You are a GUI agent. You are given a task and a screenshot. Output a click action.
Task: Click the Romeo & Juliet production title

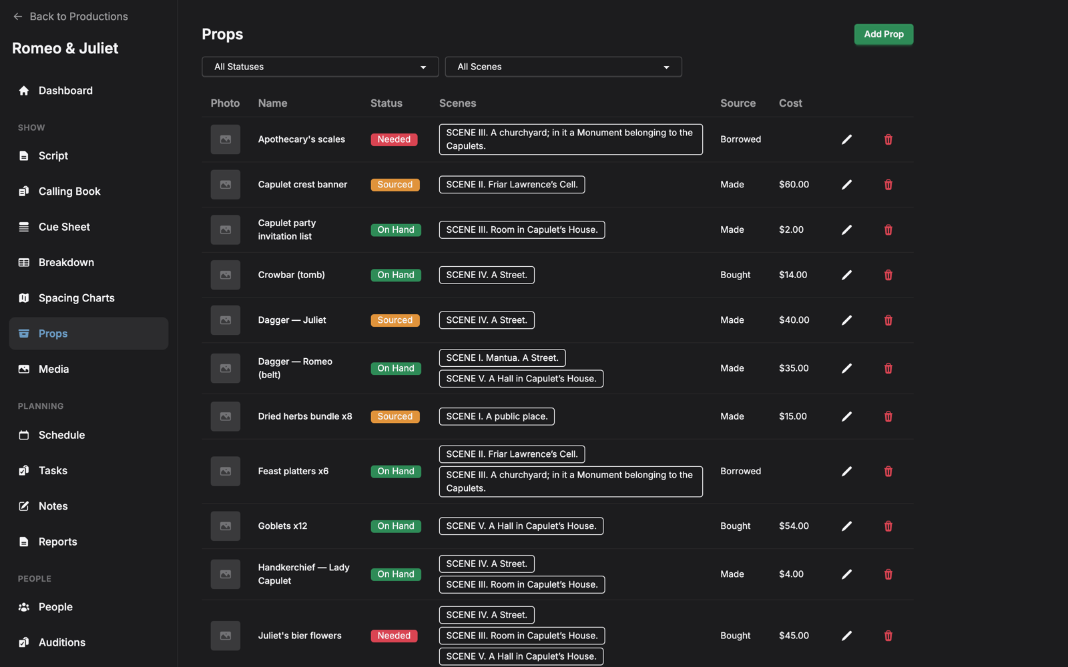point(65,49)
